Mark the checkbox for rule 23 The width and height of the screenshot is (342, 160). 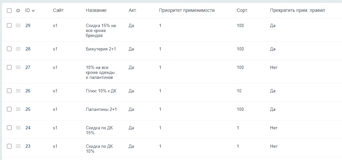tap(9, 146)
